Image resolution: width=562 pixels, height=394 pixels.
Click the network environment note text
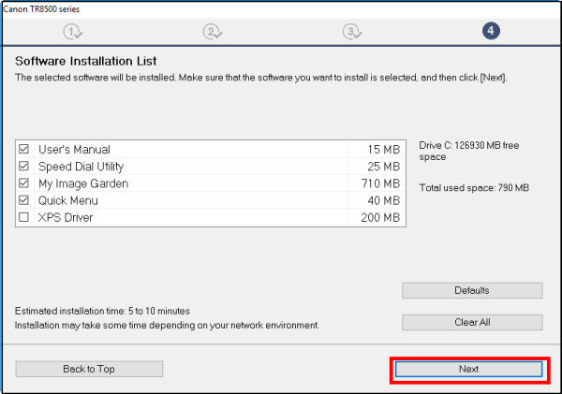tap(167, 326)
